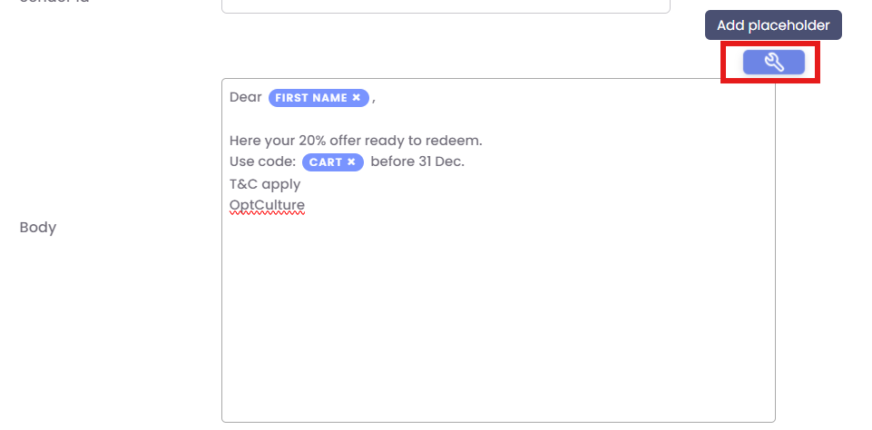Image resolution: width=872 pixels, height=430 pixels.
Task: Select the CART placeholder chip
Action: (x=325, y=162)
